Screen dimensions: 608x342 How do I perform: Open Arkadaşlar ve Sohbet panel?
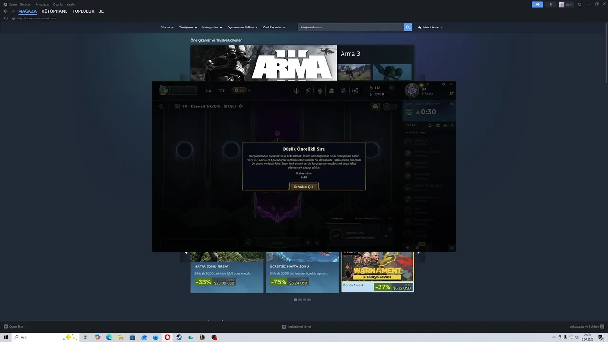[x=587, y=327]
